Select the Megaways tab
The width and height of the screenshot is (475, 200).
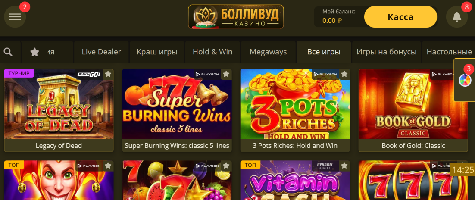(x=268, y=52)
